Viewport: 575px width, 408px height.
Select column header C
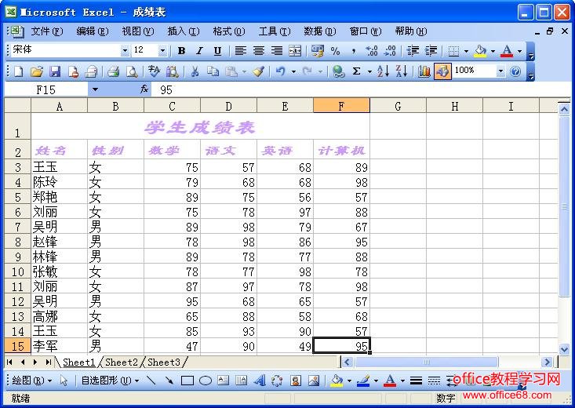pyautogui.click(x=172, y=107)
